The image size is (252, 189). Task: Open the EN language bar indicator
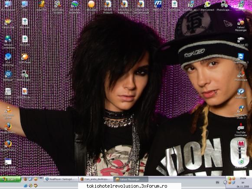217,182
